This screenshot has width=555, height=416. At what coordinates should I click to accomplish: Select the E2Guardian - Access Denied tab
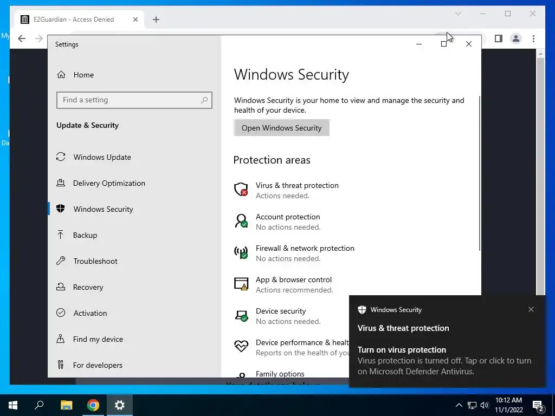[80, 19]
